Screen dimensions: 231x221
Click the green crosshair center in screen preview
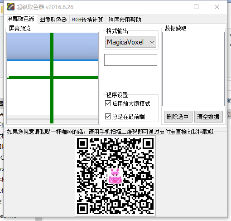pos(52,77)
